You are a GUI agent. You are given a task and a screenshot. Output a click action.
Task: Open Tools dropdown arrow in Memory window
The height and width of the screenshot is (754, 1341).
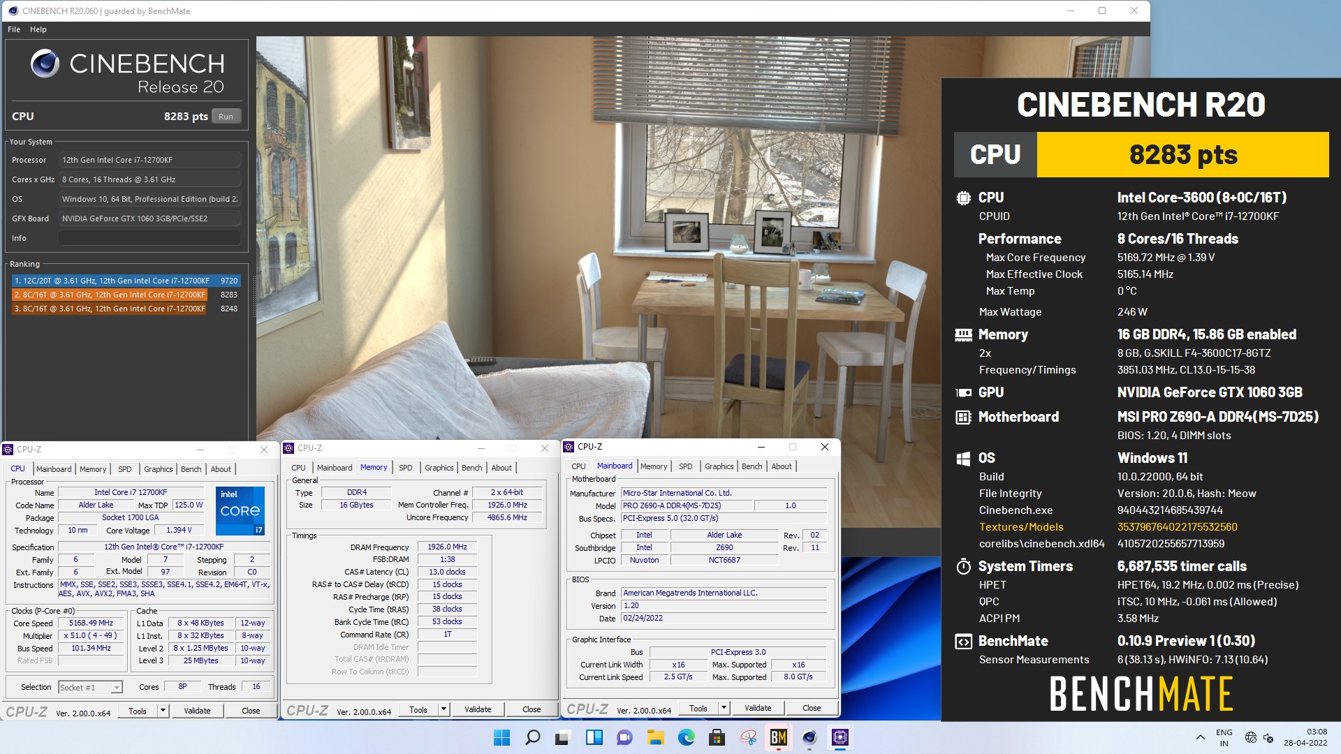pyautogui.click(x=444, y=709)
